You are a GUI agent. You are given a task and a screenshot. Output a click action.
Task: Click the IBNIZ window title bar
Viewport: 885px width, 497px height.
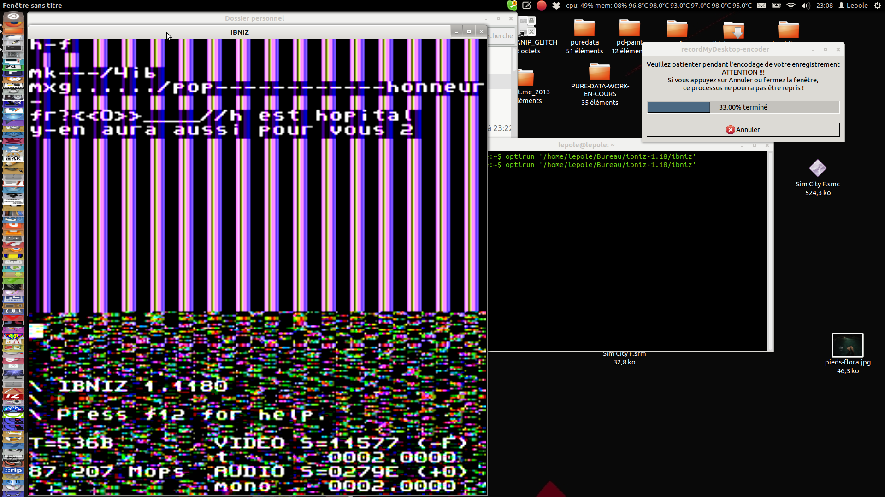(239, 32)
